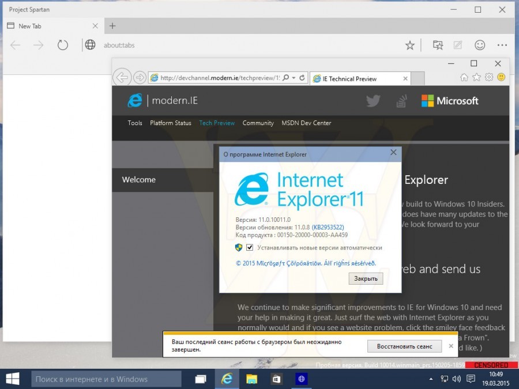Viewport: 519px width, 389px height.
Task: Open a new Spartan tab with plus
Action: 112,26
